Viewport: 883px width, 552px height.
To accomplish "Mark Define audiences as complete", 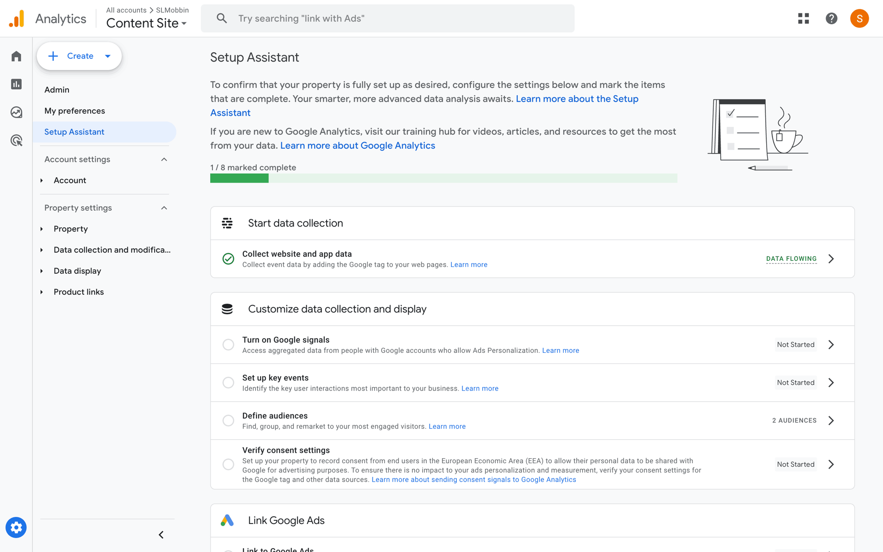I will click(228, 420).
